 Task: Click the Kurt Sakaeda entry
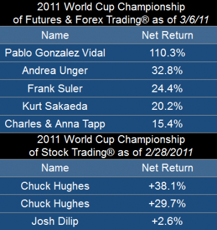point(55,106)
